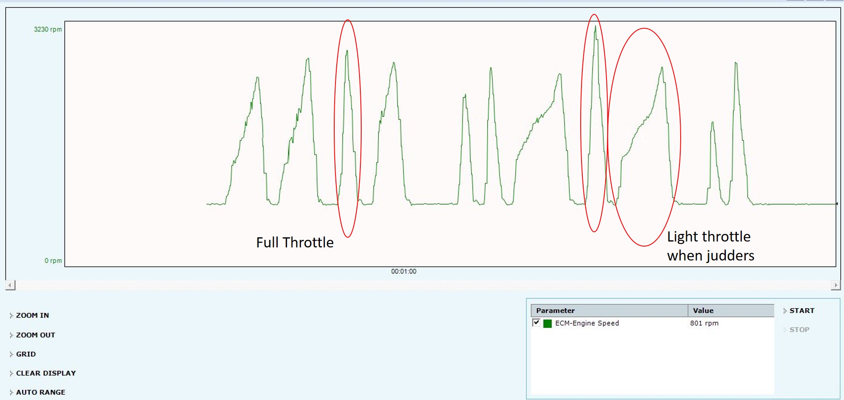This screenshot has width=844, height=400.
Task: Click the 801 rpm value cell
Action: coord(704,323)
